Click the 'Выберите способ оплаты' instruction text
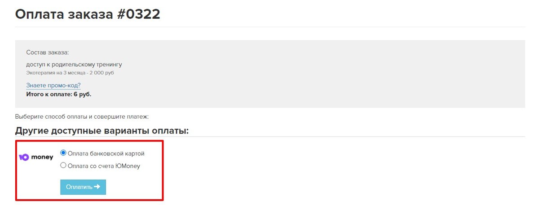 click(82, 117)
